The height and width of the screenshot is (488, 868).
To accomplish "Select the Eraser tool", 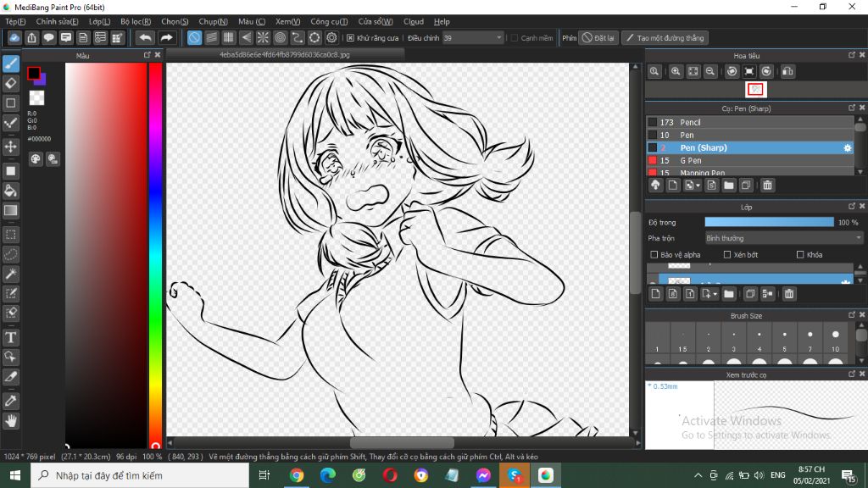I will coord(11,84).
